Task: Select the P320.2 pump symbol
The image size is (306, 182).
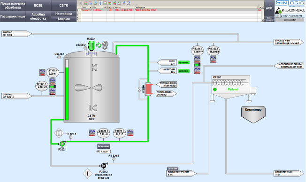Action: 103,166
